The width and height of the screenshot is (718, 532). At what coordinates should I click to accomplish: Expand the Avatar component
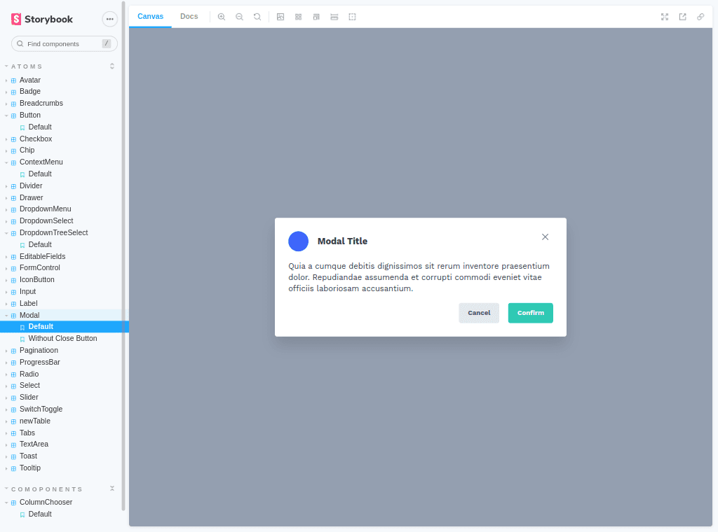pos(29,80)
